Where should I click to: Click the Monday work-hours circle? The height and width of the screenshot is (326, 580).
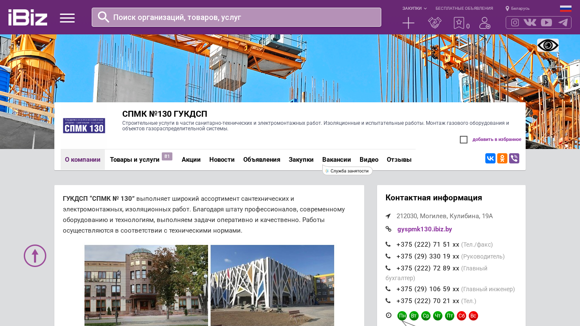[x=402, y=316]
